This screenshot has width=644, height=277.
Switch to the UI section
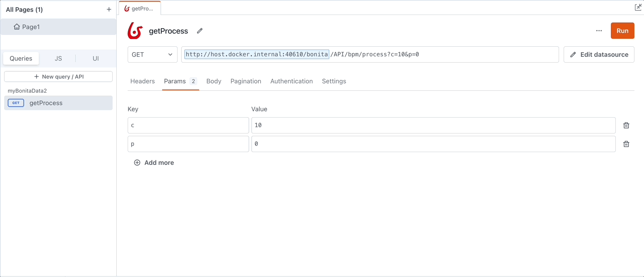(95, 59)
